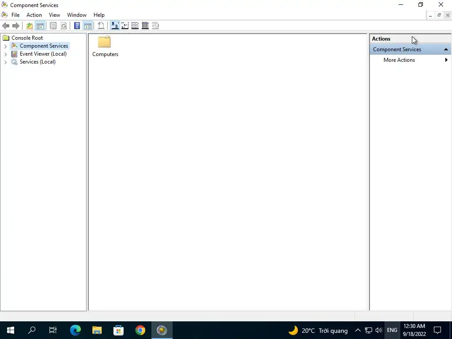Launch Microsoft Edge from taskbar

point(75,330)
